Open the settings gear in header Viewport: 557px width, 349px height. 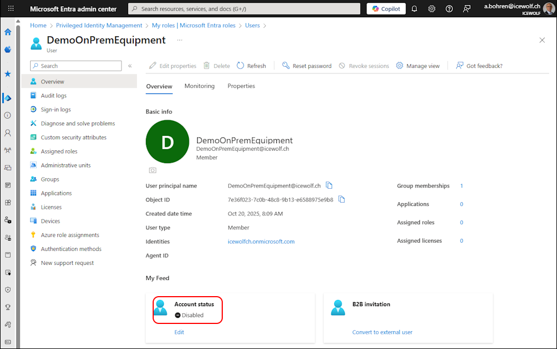click(432, 9)
